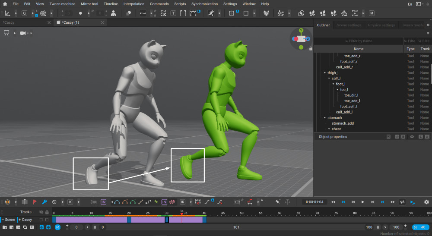Screen dimensions: 432x236
Task: Switch to the Scene settings tab
Action: [349, 25]
